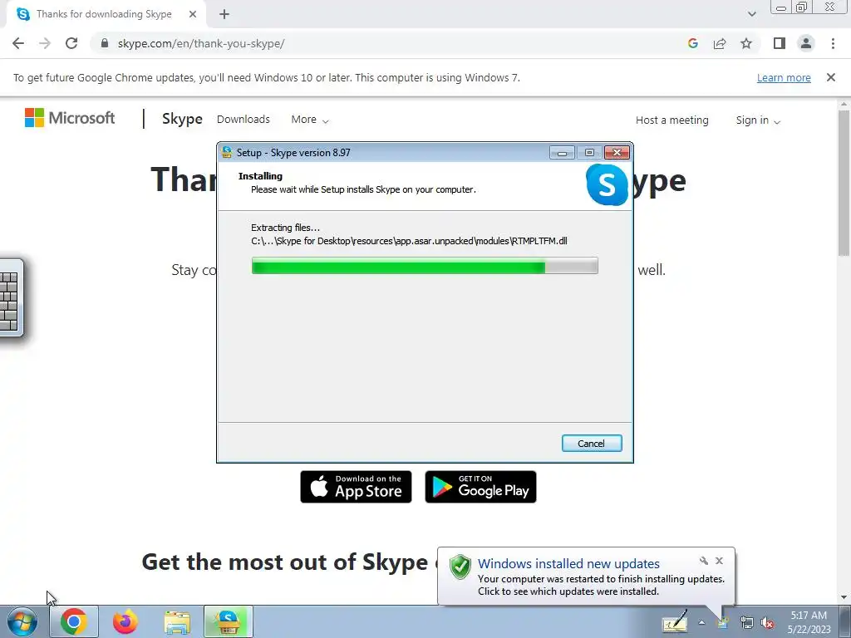Open Chrome three-dot menu
The image size is (851, 638).
pos(833,43)
